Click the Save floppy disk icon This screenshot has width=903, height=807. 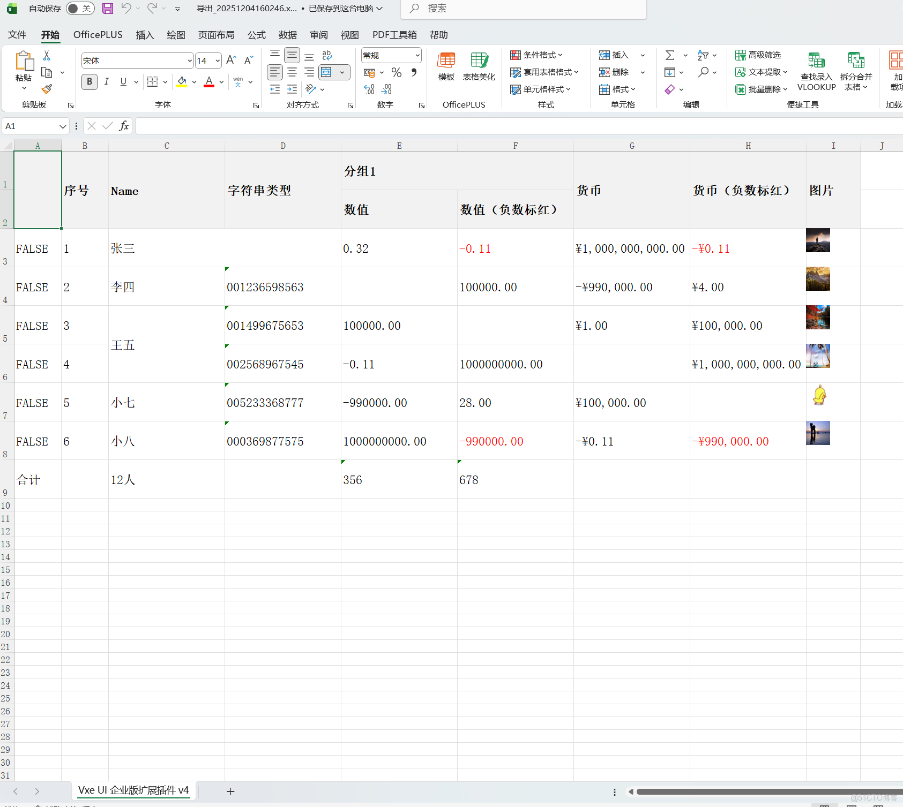108,9
